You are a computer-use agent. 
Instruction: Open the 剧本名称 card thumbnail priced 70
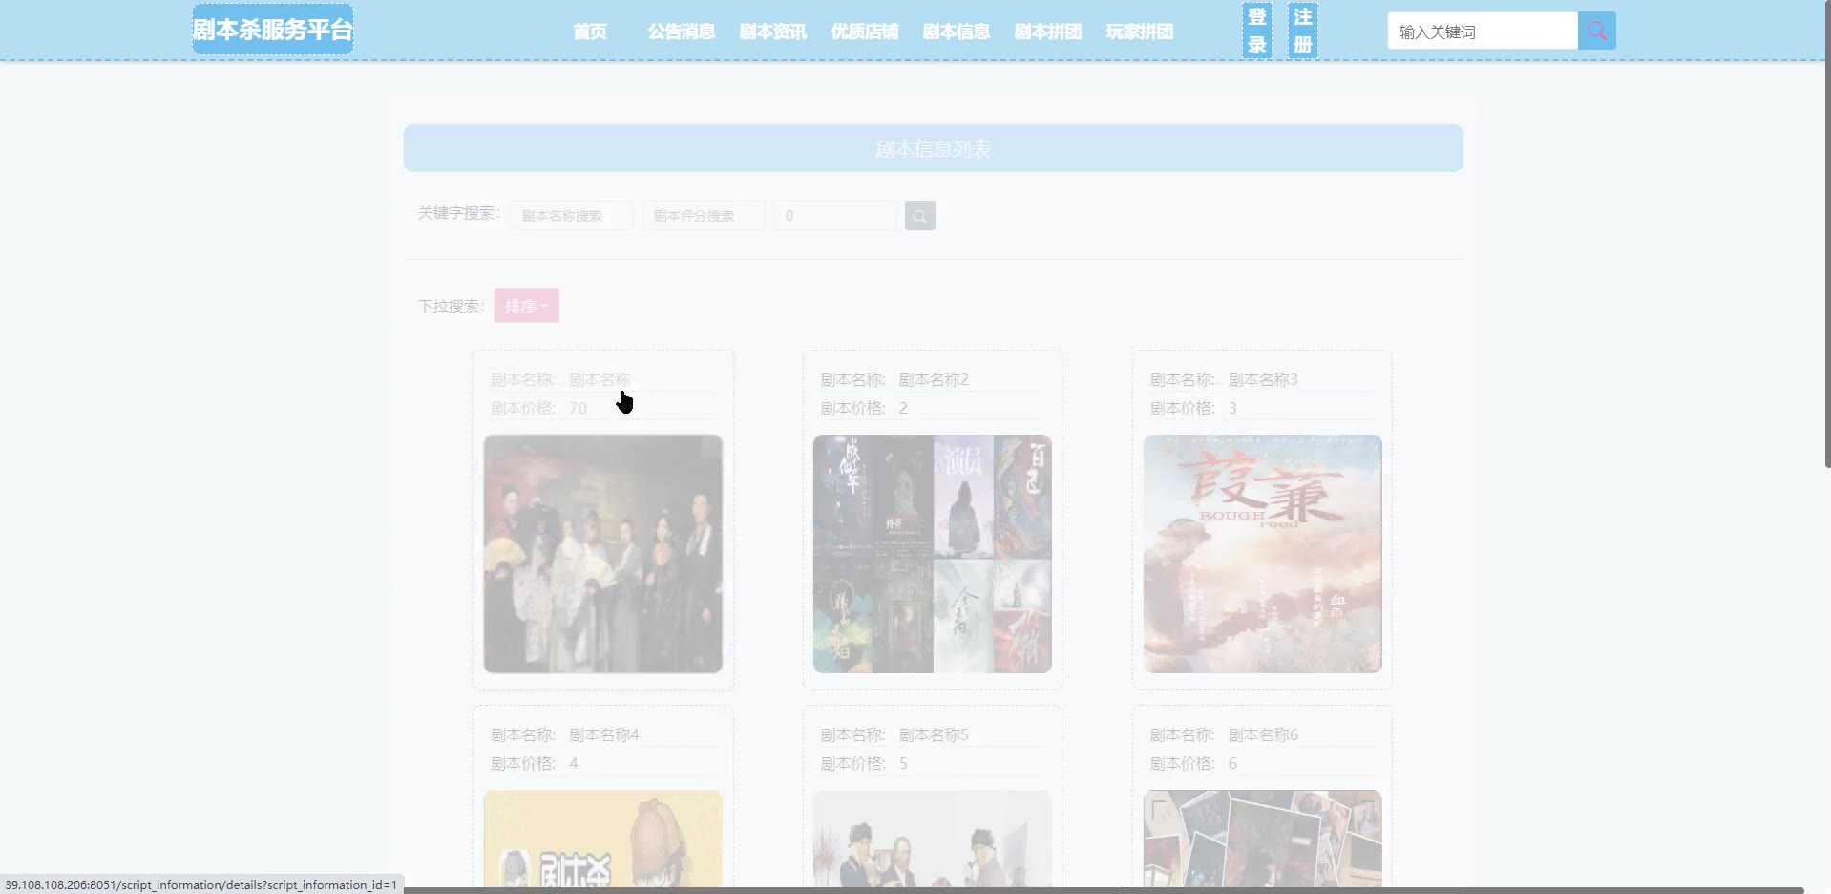[602, 554]
